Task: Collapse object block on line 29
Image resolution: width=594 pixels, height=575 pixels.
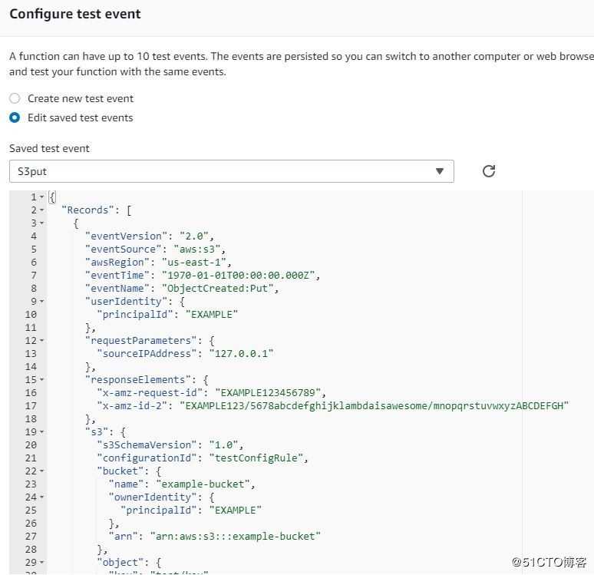Action: click(41, 562)
